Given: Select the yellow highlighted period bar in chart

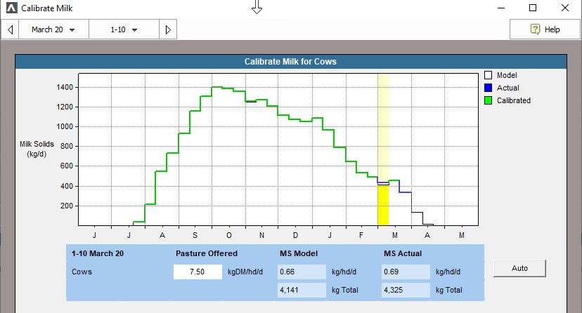Looking at the screenshot, I should point(383,205).
